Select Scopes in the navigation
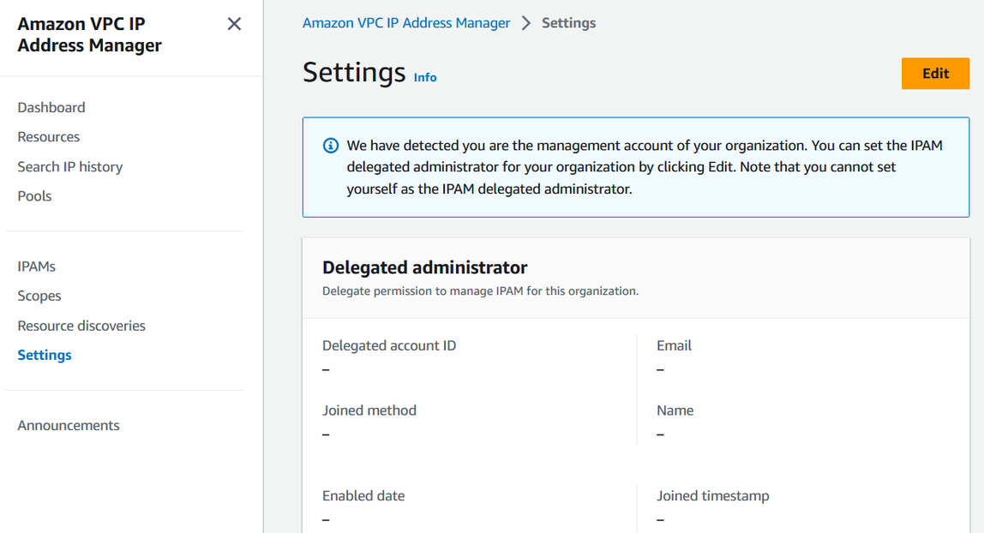 pyautogui.click(x=39, y=296)
